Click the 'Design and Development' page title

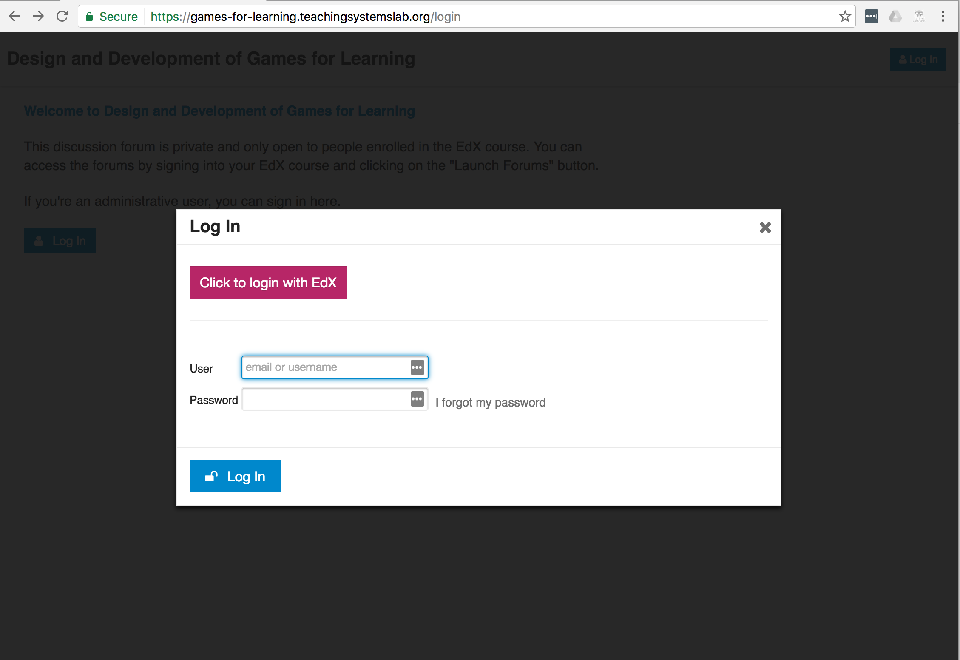click(211, 59)
